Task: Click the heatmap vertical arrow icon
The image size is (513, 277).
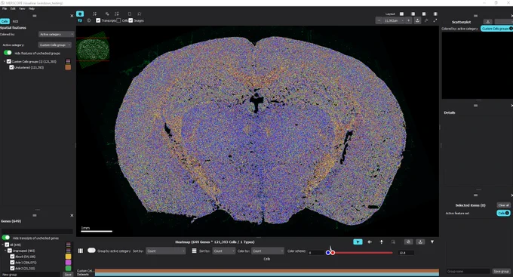Action: [382, 242]
